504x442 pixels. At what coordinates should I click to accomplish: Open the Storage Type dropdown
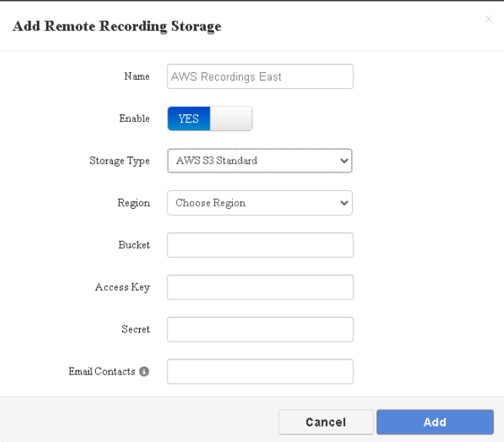click(x=260, y=160)
